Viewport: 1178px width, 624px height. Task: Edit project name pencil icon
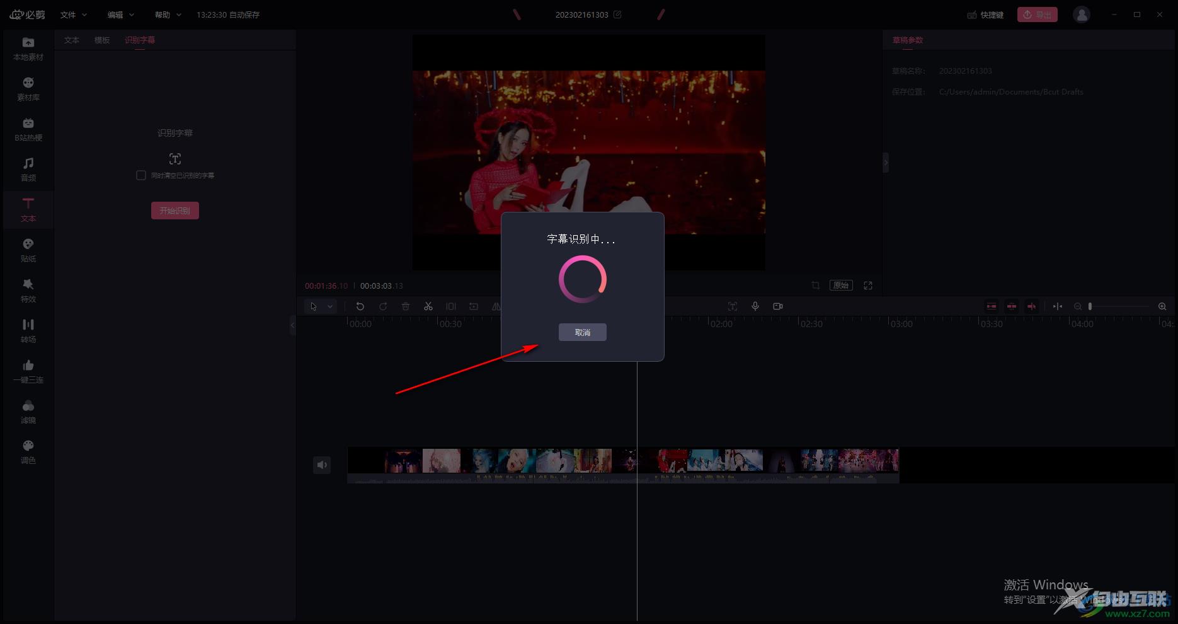pos(617,14)
